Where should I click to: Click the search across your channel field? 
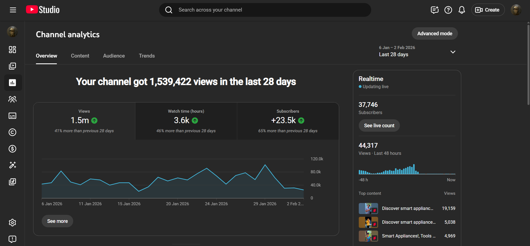tap(265, 10)
